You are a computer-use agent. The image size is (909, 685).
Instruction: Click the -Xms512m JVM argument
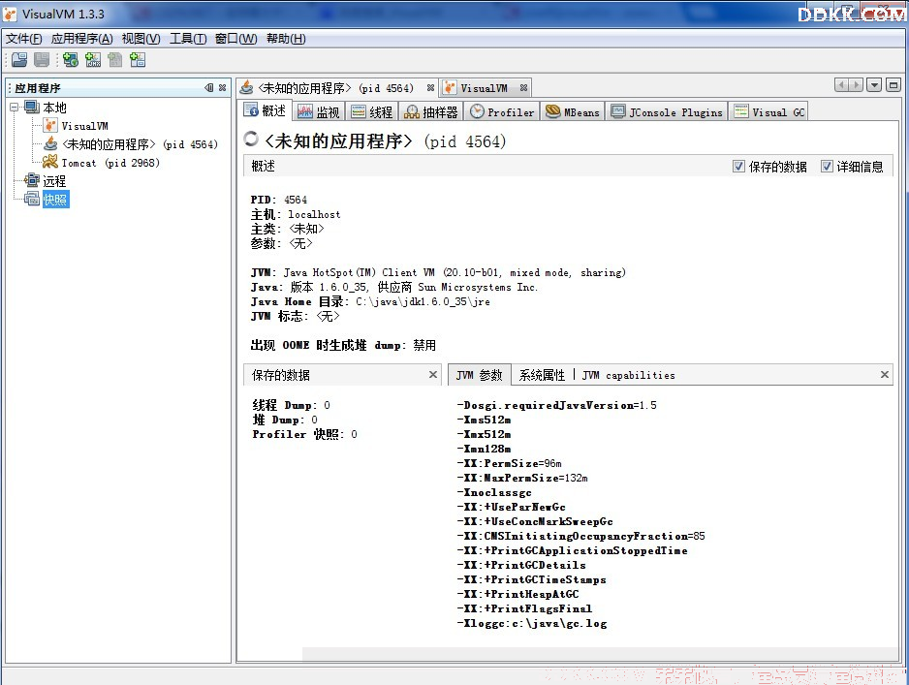485,420
